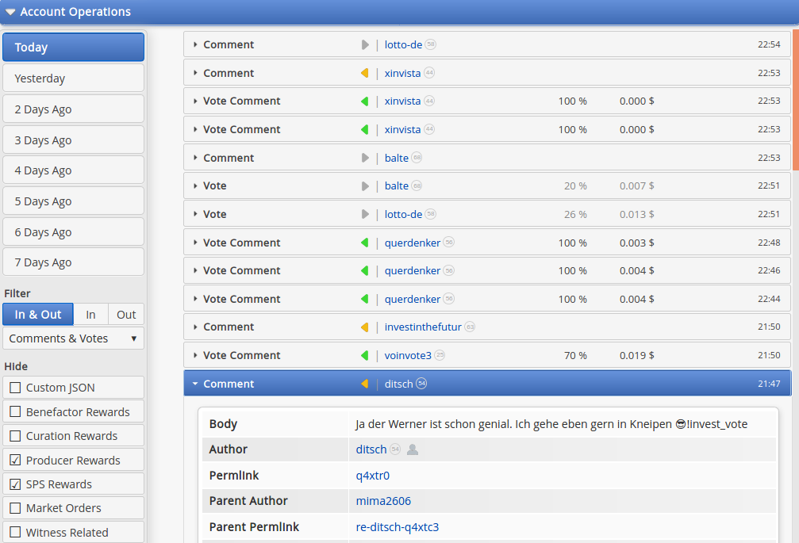Image resolution: width=799 pixels, height=543 pixels.
Task: Switch to 3 Days Ago tab
Action: [x=73, y=140]
